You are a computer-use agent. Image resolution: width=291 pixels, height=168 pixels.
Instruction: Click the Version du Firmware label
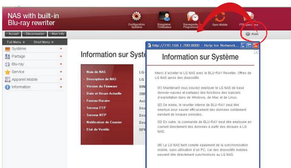(102, 87)
